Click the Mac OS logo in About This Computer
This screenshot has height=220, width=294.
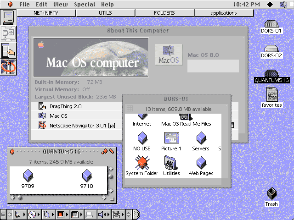coord(169,55)
